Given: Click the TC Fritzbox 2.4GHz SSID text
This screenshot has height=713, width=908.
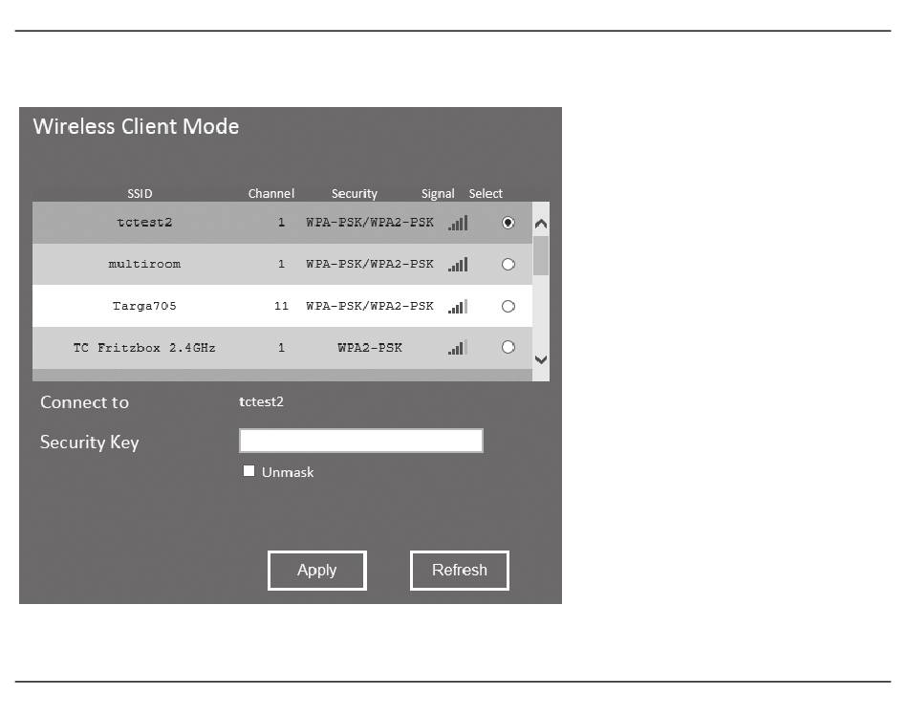Looking at the screenshot, I should 144,348.
